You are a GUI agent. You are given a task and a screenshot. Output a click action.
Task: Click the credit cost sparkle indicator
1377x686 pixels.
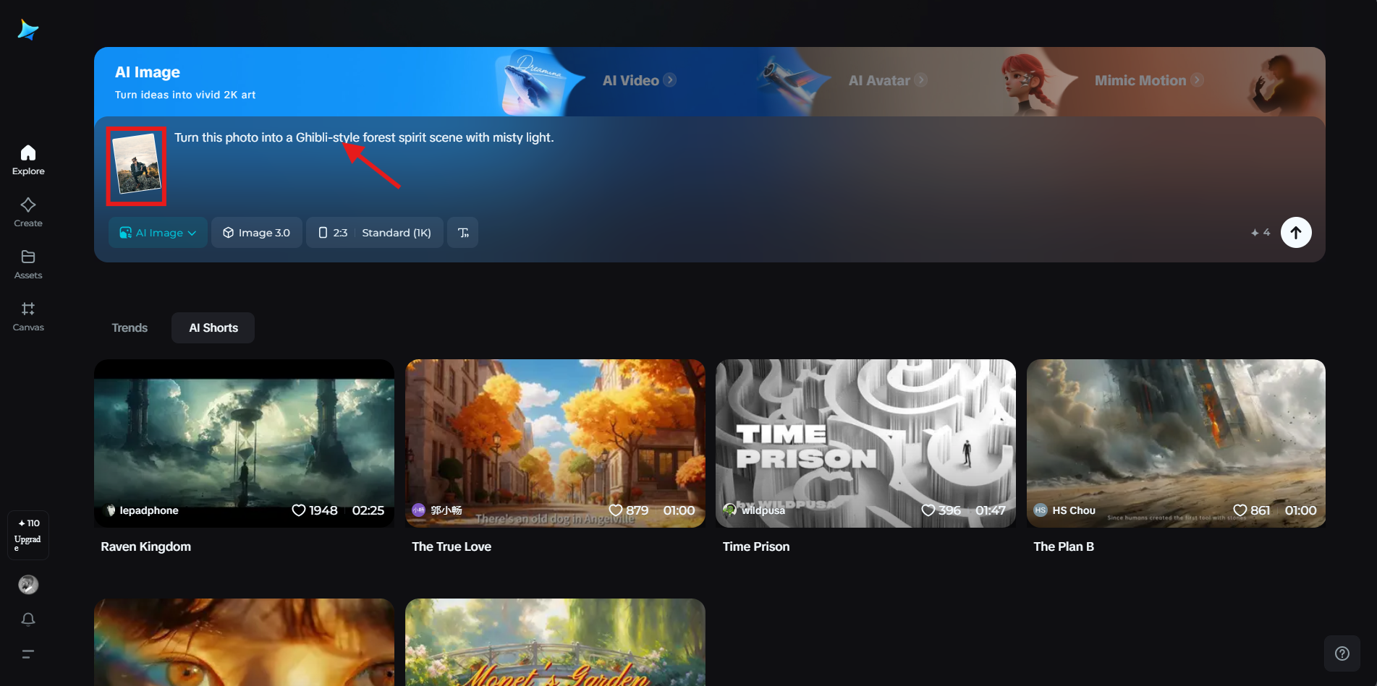tap(1261, 233)
